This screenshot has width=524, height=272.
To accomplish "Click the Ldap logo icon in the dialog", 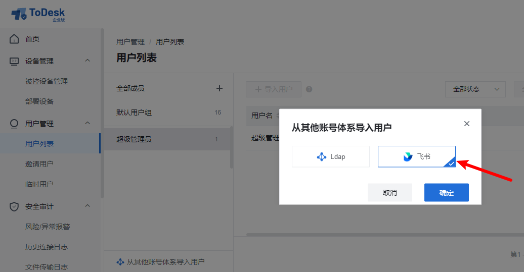I will point(322,156).
